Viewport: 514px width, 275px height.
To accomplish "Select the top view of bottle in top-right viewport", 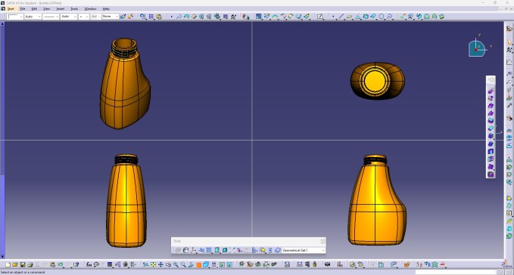I will click(x=377, y=80).
